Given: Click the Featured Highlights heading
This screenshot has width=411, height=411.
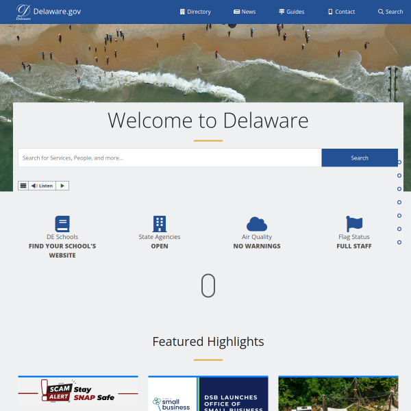Looking at the screenshot, I should click(x=208, y=342).
